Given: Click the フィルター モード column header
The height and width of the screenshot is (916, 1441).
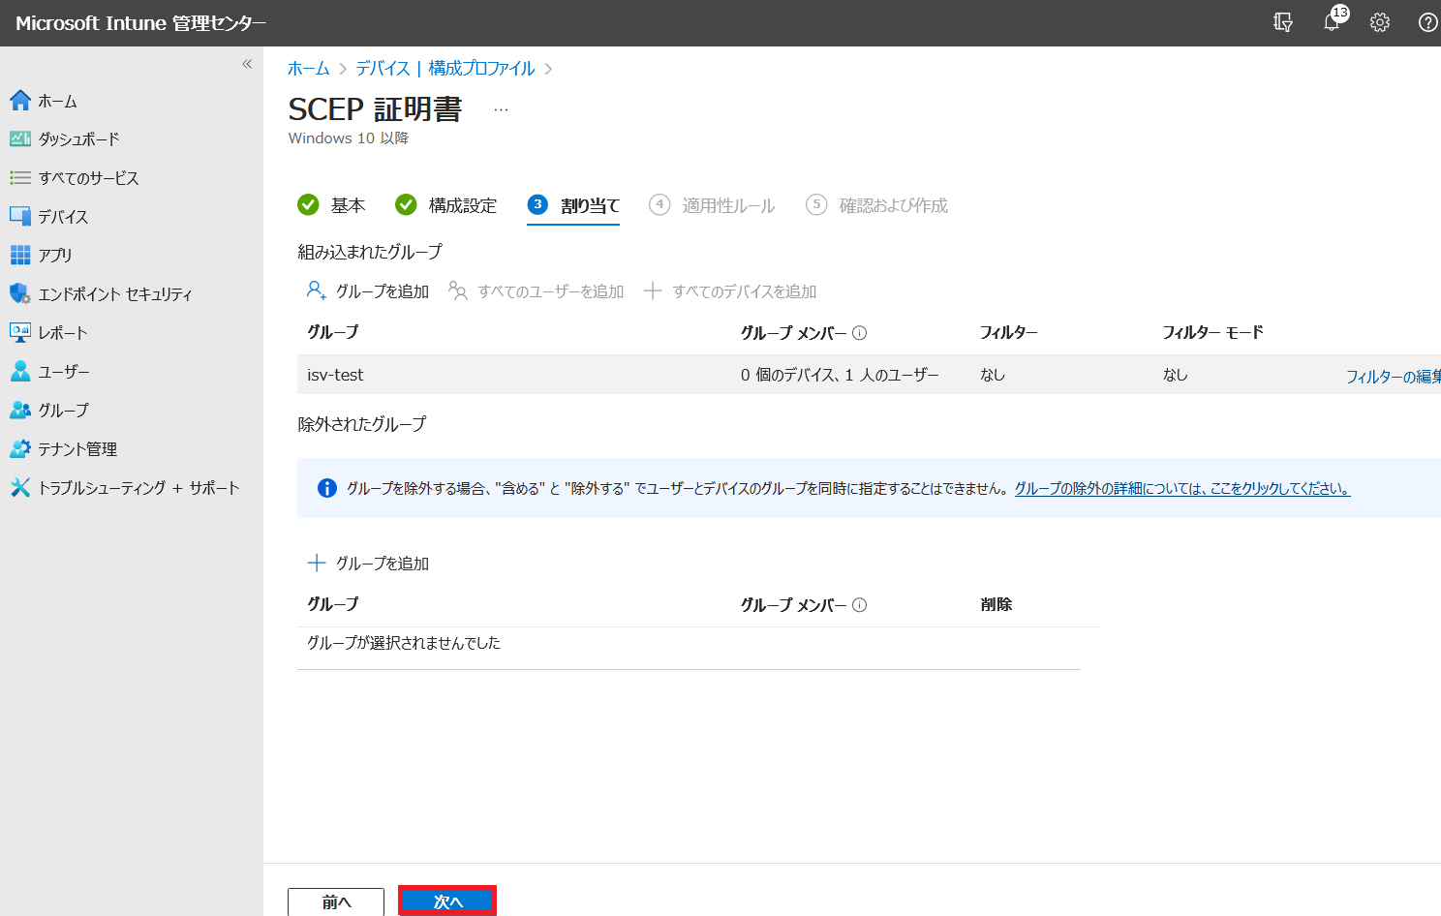Looking at the screenshot, I should [1212, 332].
